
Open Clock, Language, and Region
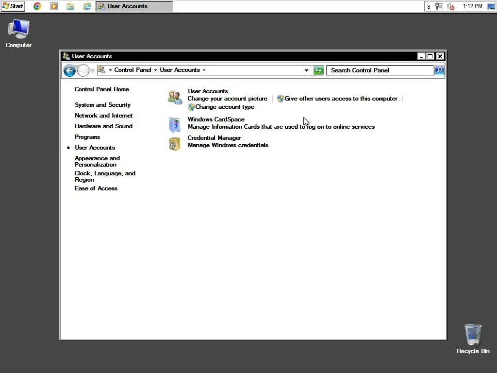click(x=105, y=177)
